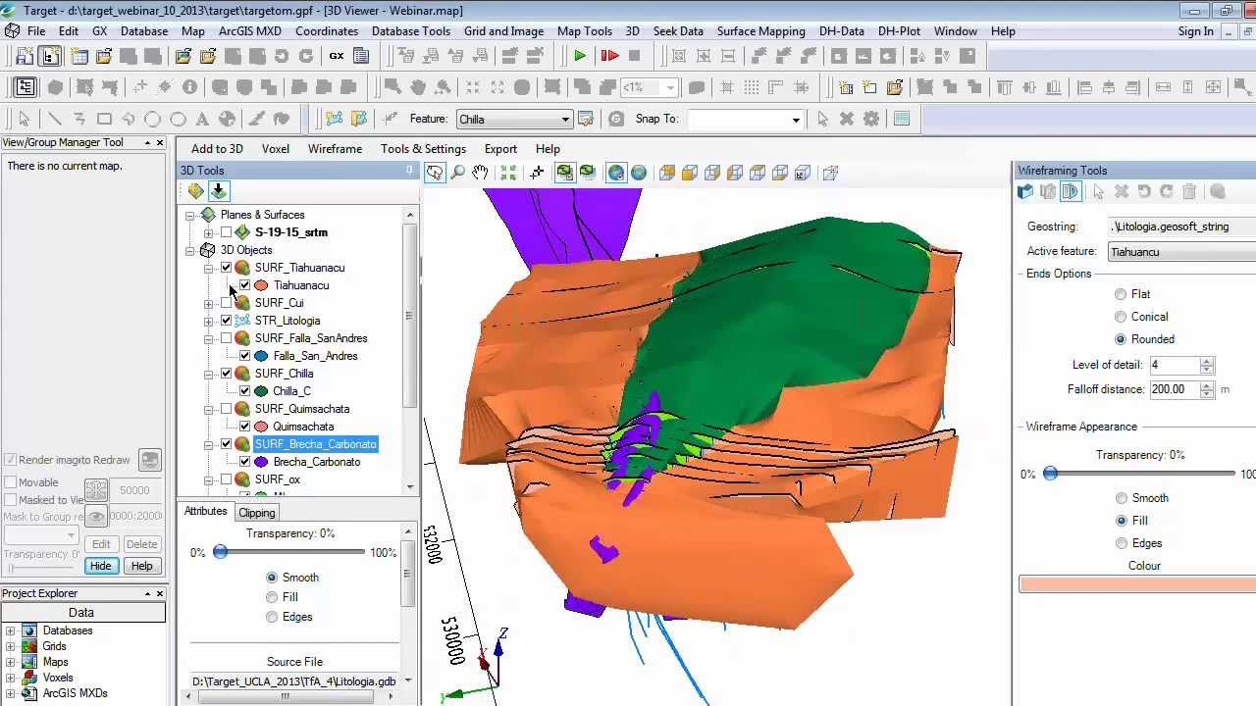The image size is (1256, 706).
Task: Select Smooth in Wireframe Appearance
Action: point(1122,498)
